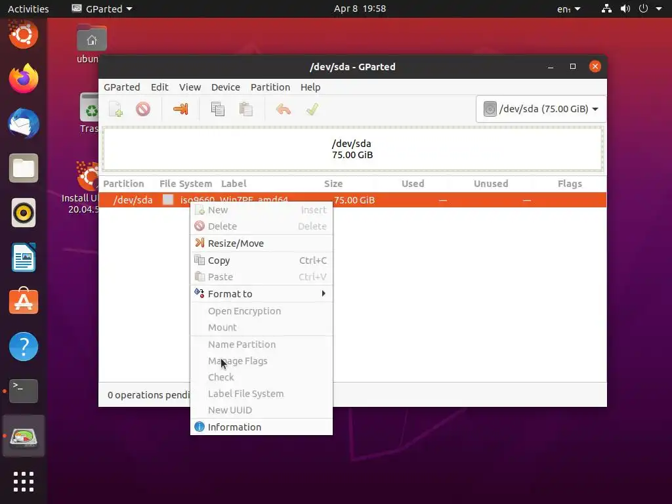Image resolution: width=672 pixels, height=504 pixels.
Task: Expand the Format to submenu
Action: point(261,294)
